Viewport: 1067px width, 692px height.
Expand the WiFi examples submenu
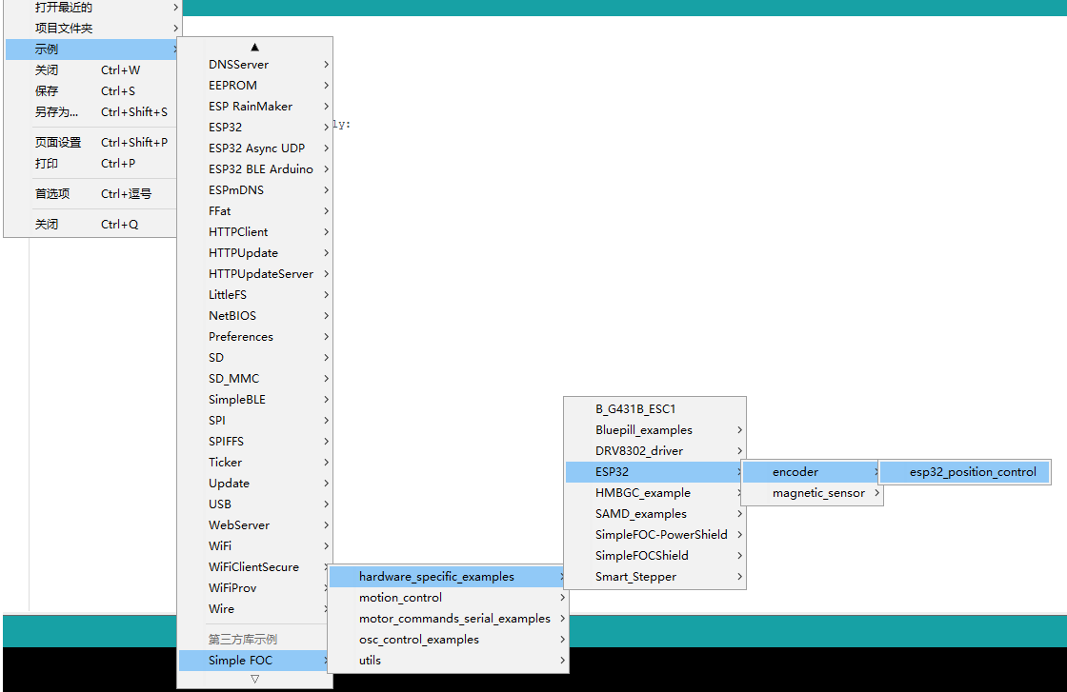pyautogui.click(x=219, y=545)
